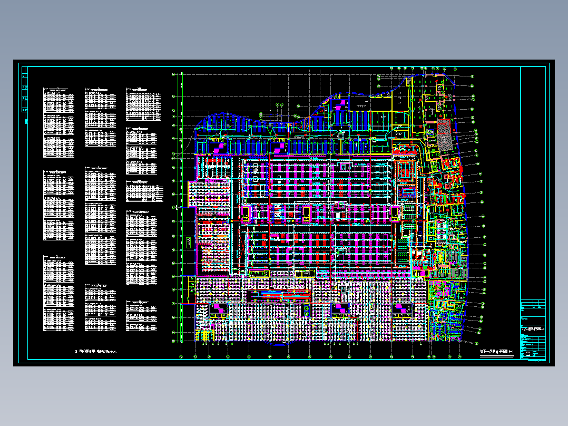The width and height of the screenshot is (568, 426).
Task: Select the cyan title block in the sheet corner
Action: click(533, 330)
